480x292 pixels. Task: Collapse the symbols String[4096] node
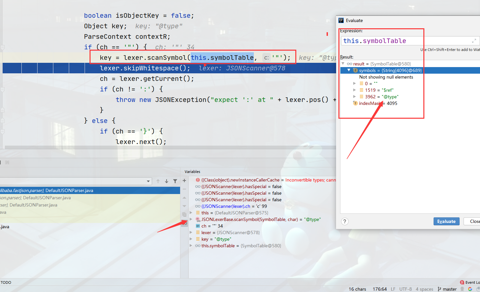(349, 70)
